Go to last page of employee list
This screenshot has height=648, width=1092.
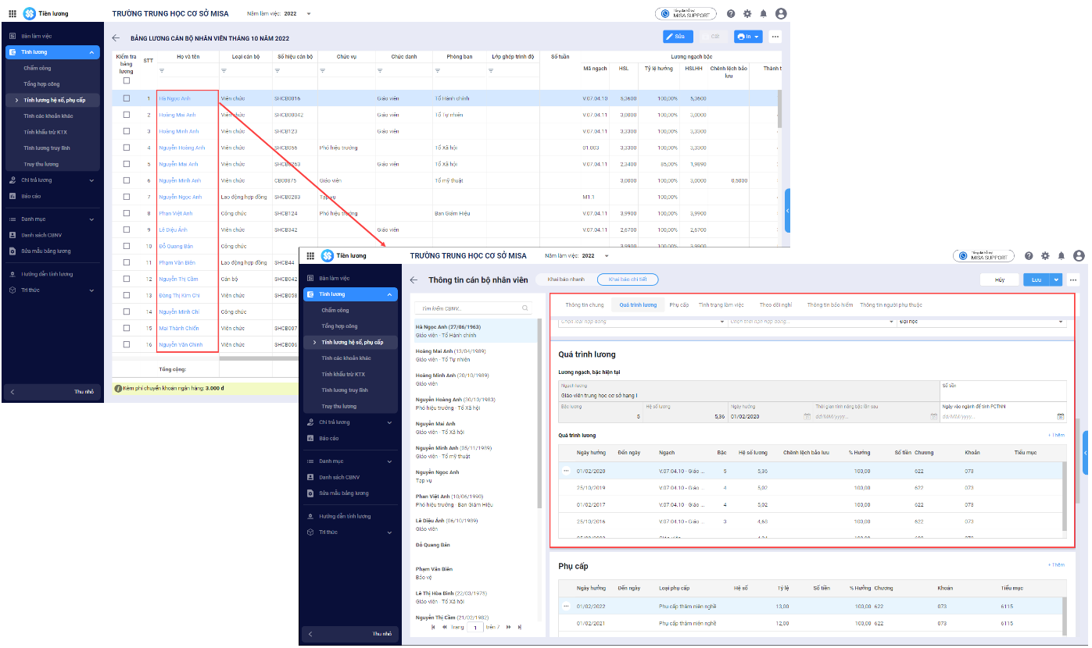(519, 627)
